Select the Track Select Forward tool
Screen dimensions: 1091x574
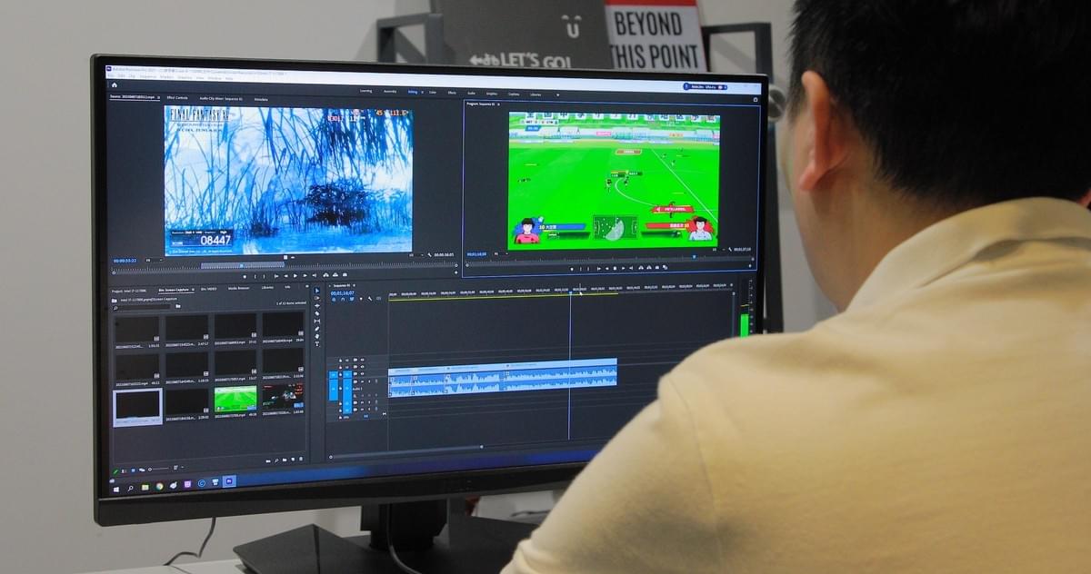point(317,300)
